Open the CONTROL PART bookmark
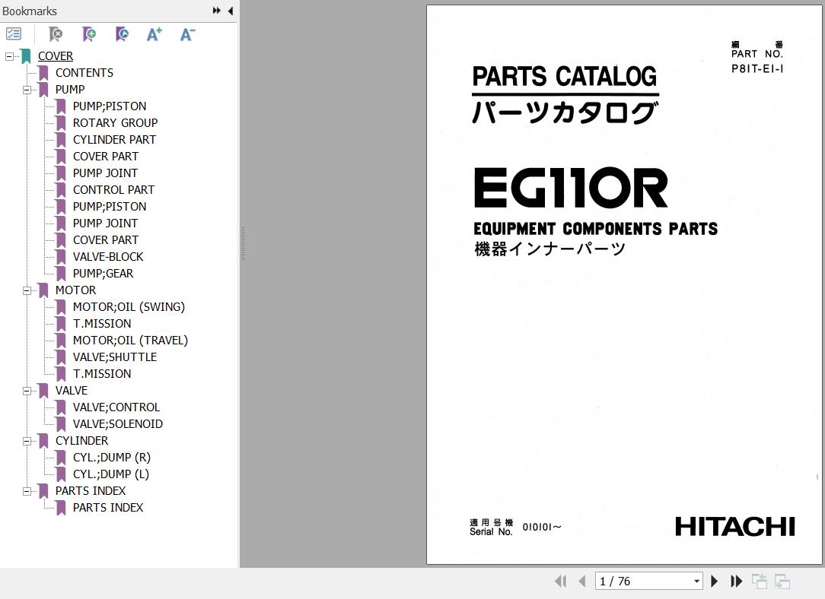Screen dimensions: 825x599 [x=113, y=190]
